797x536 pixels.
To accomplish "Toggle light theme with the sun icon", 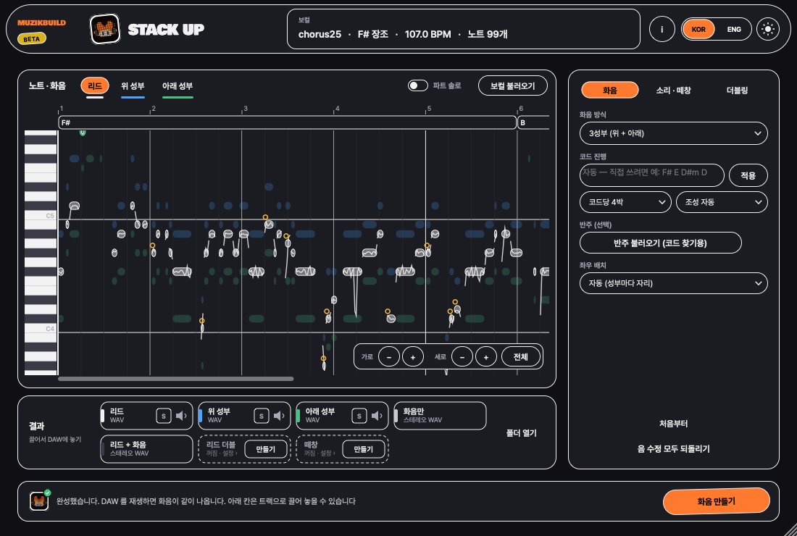I will [767, 30].
